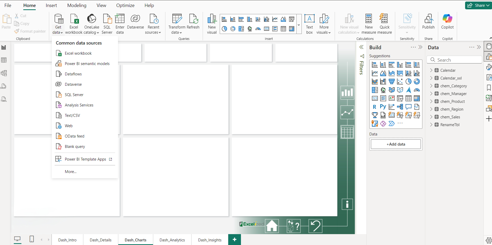The height and width of the screenshot is (245, 492).
Task: Click bar chart navigation icon on canvas
Action: pyautogui.click(x=347, y=92)
